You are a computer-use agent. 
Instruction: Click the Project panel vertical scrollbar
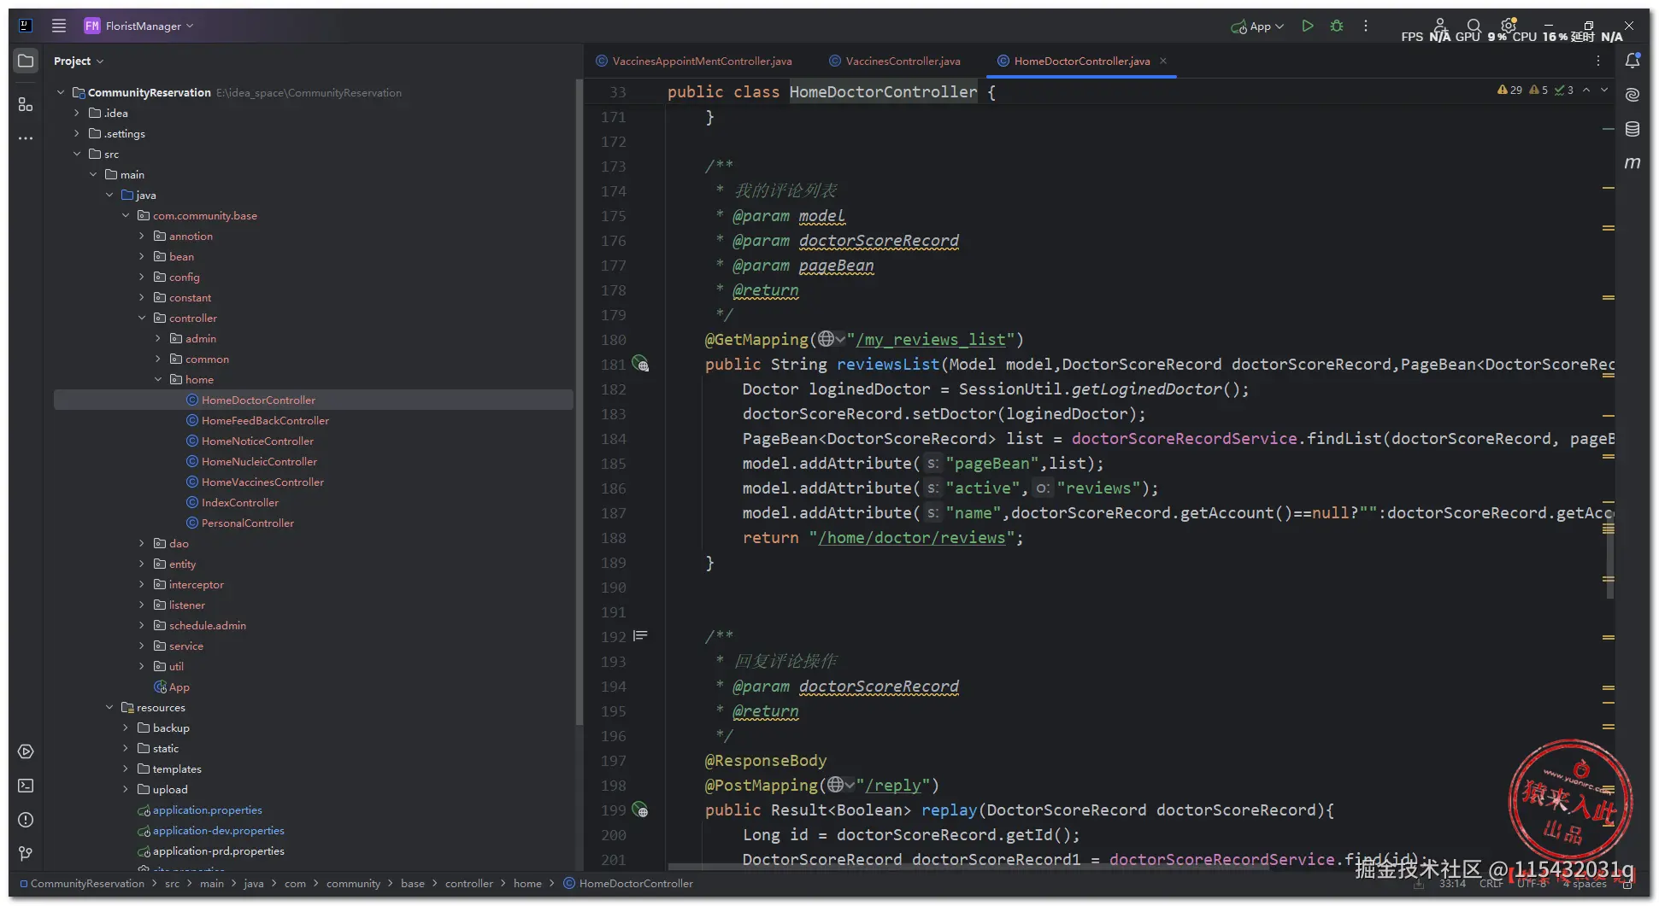point(579,401)
